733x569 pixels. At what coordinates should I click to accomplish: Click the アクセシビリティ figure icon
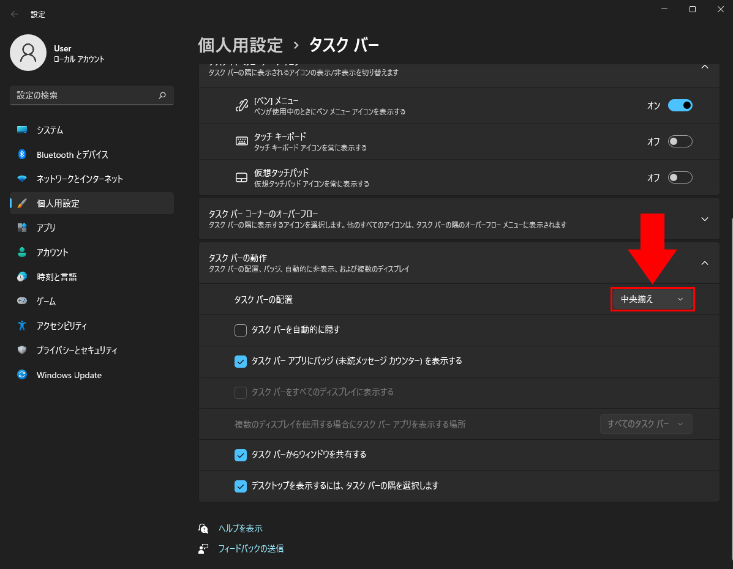[x=22, y=325]
